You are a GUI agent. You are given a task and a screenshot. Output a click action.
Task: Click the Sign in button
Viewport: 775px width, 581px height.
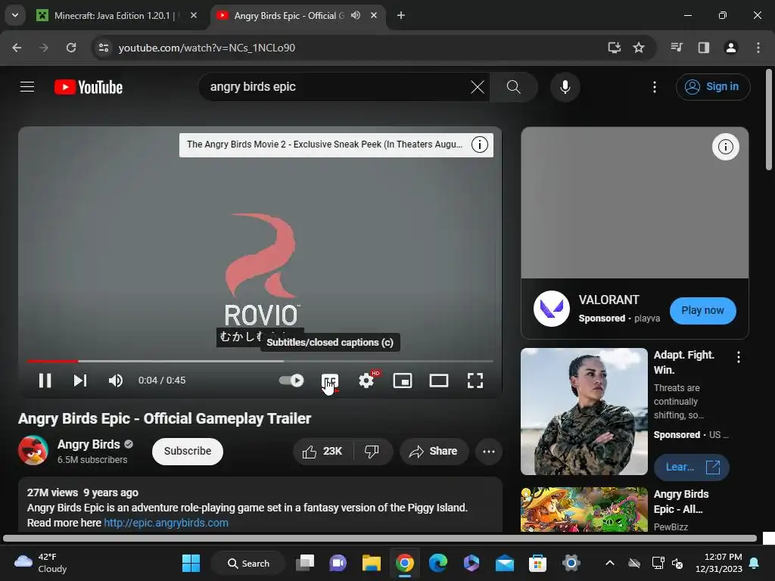coord(713,87)
